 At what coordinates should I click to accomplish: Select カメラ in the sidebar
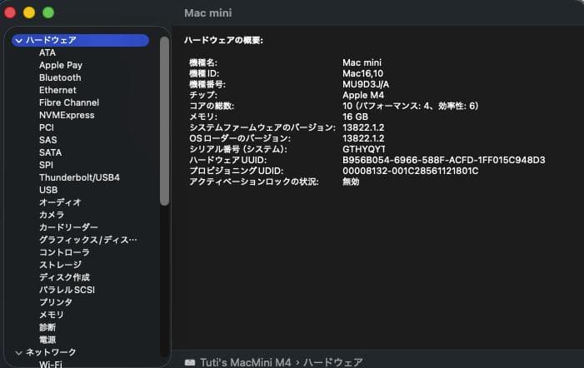[52, 215]
